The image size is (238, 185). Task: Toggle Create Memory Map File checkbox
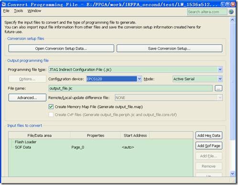(x=51, y=107)
